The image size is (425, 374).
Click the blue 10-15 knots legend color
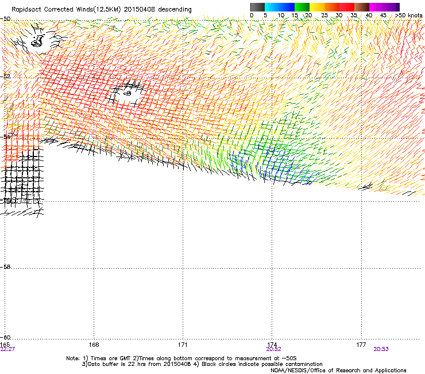287,7
